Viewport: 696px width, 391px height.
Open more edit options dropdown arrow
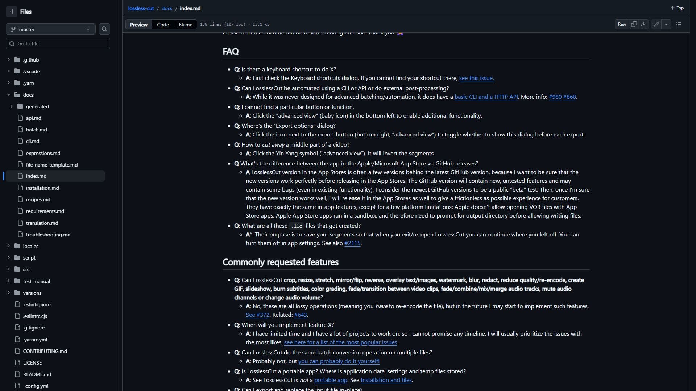[x=666, y=24]
